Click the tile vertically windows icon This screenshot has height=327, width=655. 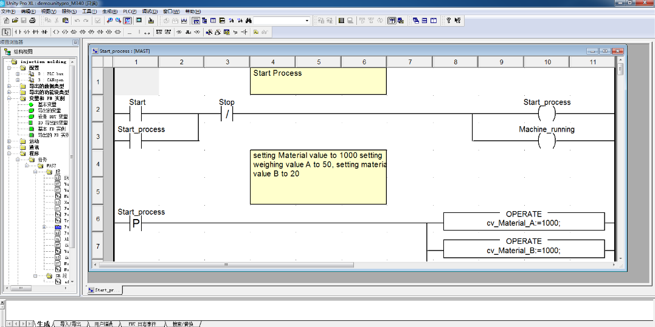434,21
